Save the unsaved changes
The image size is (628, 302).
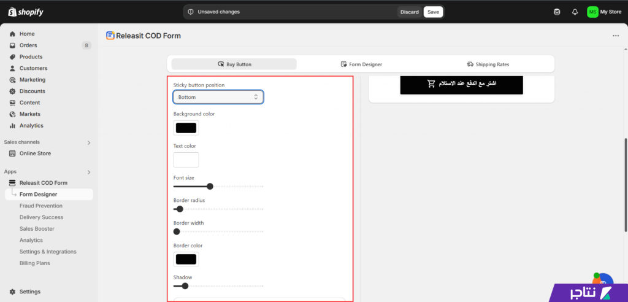(x=433, y=12)
